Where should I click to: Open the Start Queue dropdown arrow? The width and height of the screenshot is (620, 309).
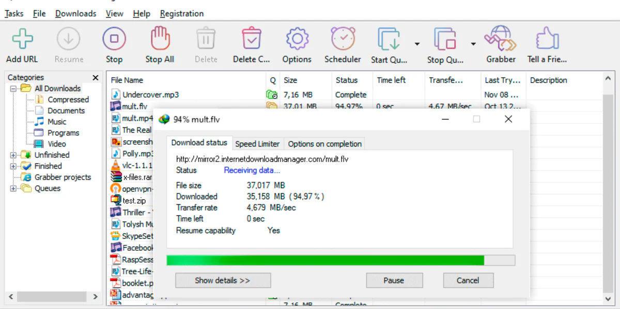pyautogui.click(x=417, y=44)
